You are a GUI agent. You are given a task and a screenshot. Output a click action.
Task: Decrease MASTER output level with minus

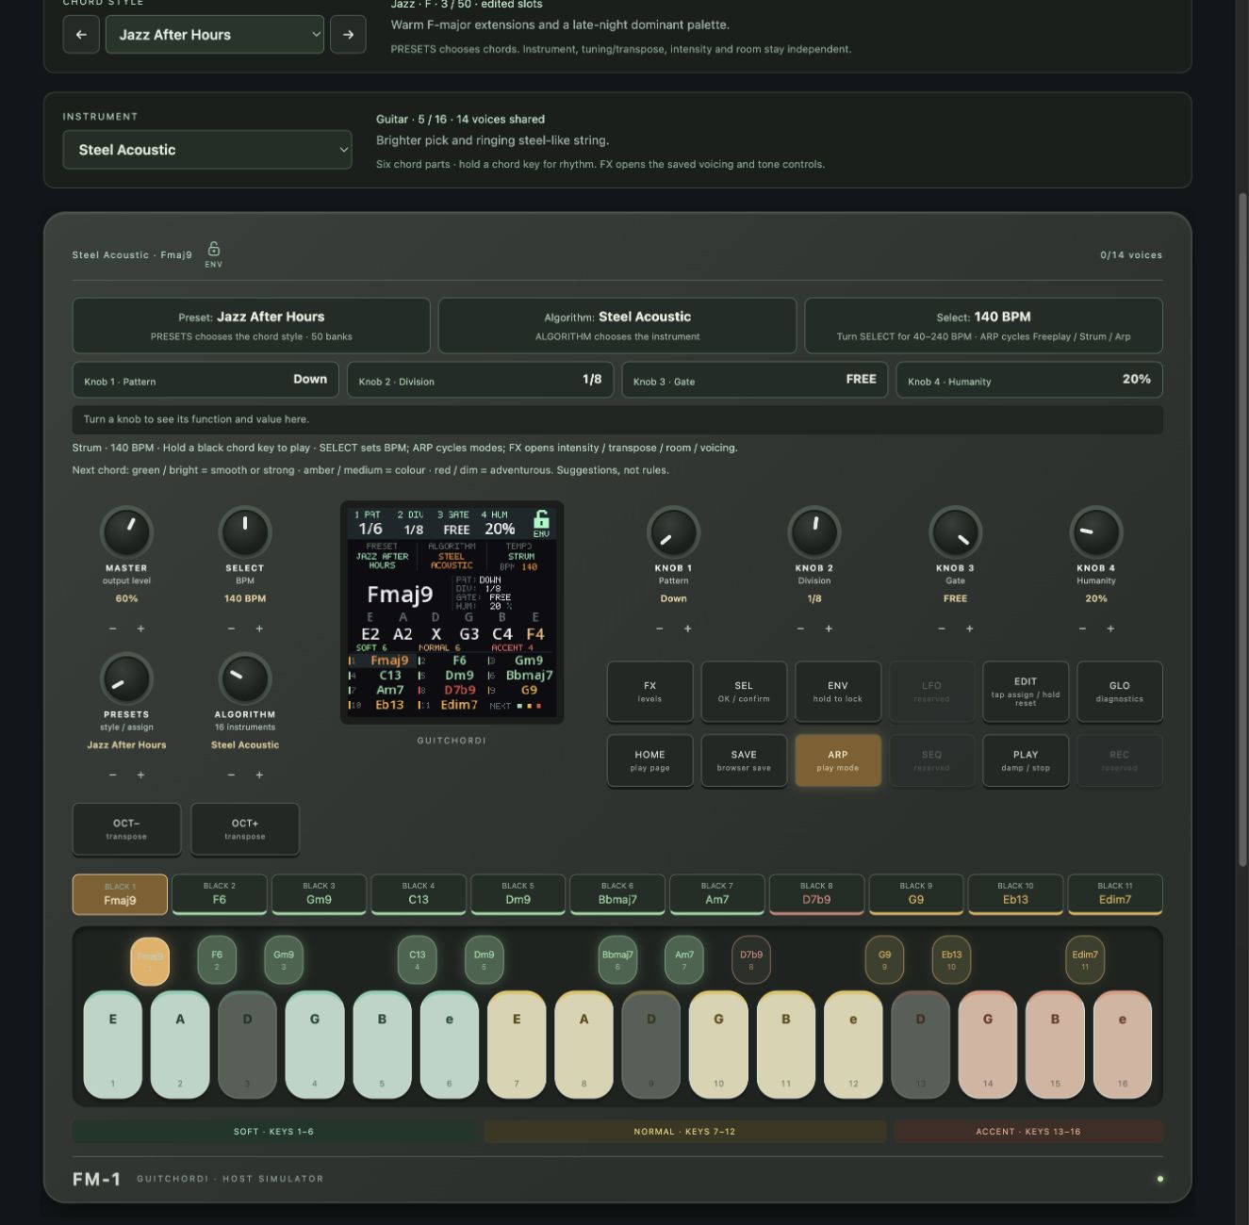coord(113,629)
